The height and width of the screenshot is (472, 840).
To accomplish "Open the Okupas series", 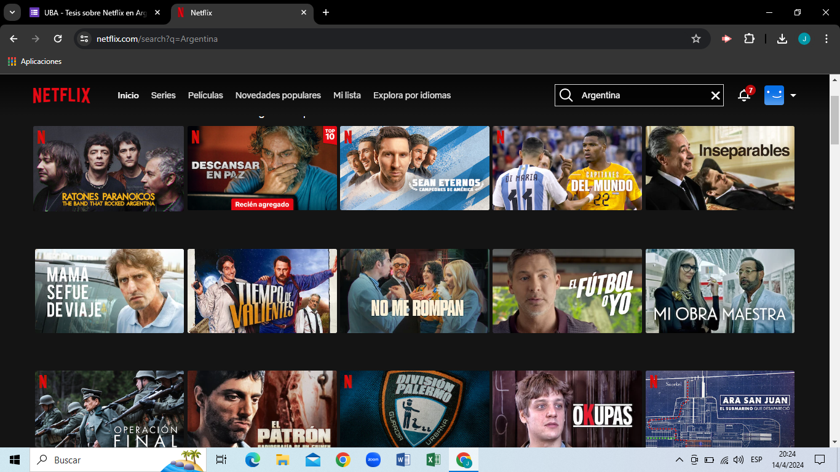I will coord(567,409).
